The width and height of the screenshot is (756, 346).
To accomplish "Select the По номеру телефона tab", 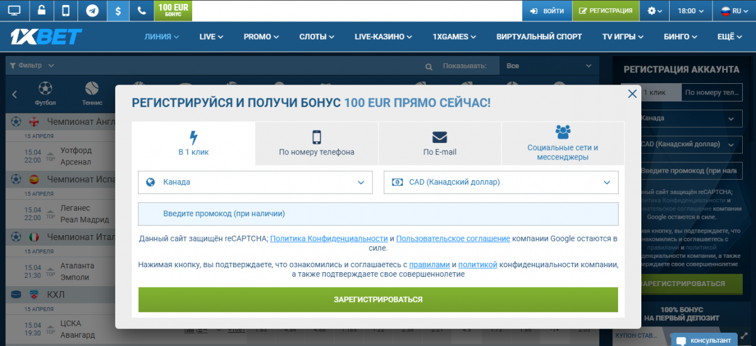I will pyautogui.click(x=317, y=143).
